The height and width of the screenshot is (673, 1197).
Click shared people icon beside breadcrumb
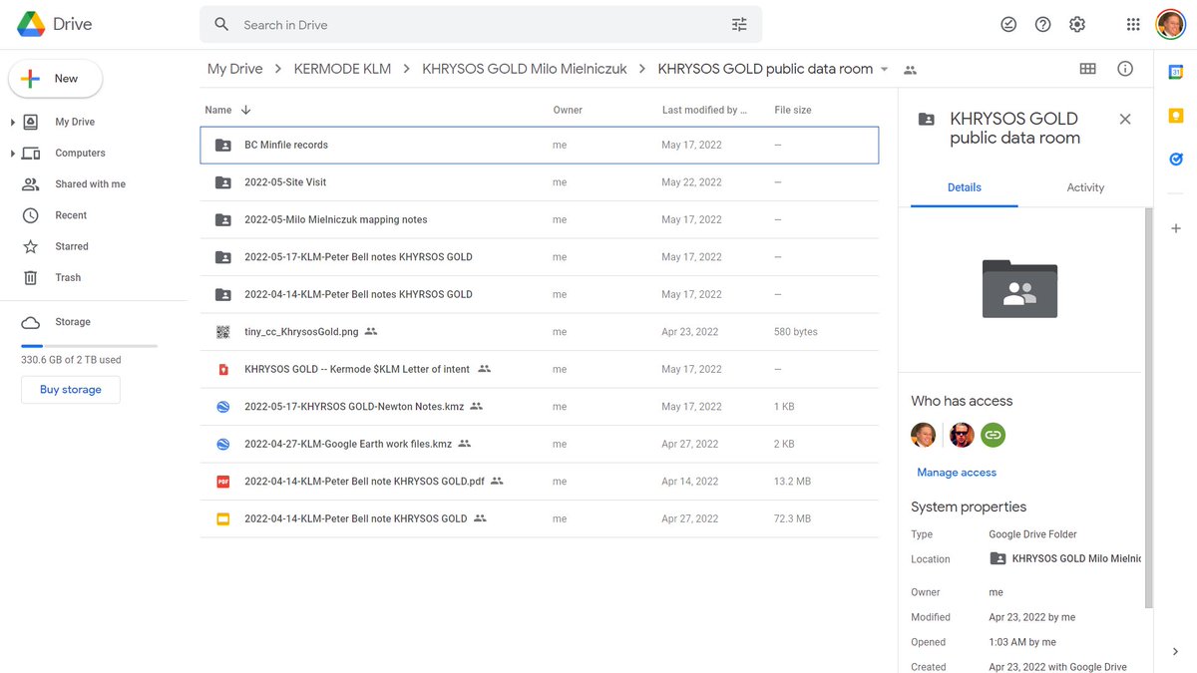910,70
